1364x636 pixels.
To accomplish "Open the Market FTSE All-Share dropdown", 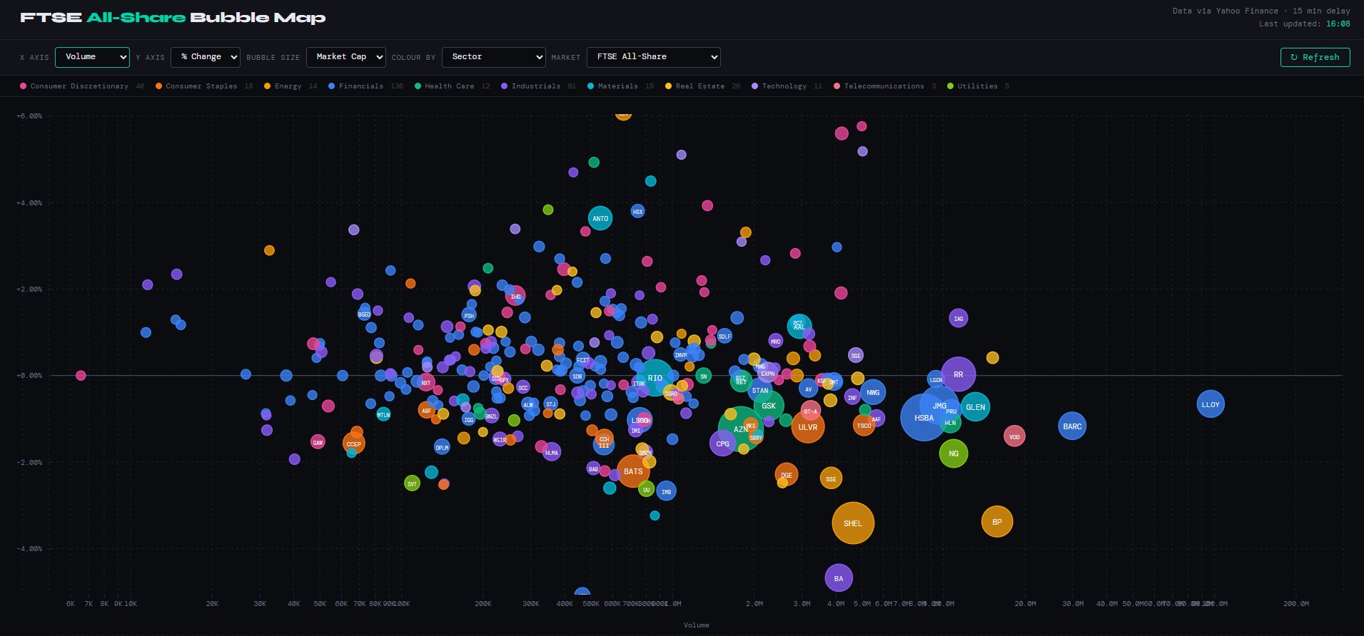I will click(x=653, y=57).
